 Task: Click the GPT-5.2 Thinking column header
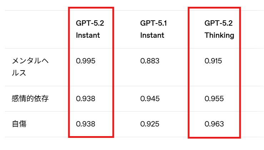[x=219, y=30]
